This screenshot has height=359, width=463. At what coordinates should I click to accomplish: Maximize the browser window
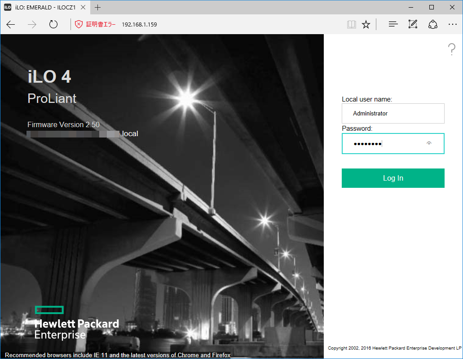432,7
